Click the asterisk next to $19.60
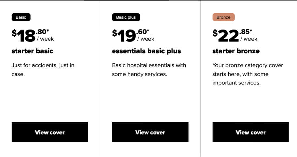The image size is (297, 157). [x=148, y=30]
